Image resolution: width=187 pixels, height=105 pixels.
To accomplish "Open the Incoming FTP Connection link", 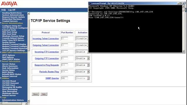I will click(x=47, y=52).
